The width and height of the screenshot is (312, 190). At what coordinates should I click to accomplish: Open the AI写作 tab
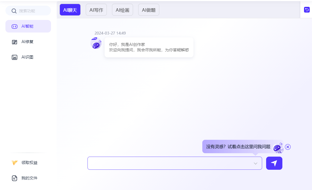96,10
